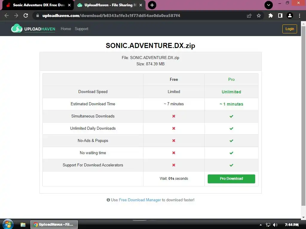The image size is (306, 229).
Task: Click green check for Support For Download Accelerators
Action: [x=231, y=165]
